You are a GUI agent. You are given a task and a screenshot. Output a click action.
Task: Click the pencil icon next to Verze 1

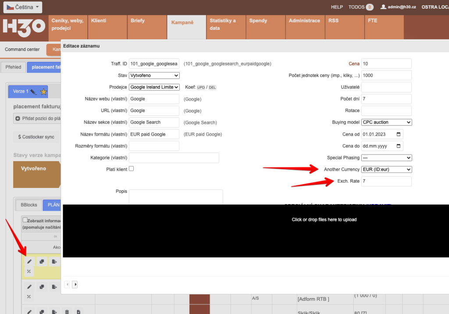33,92
